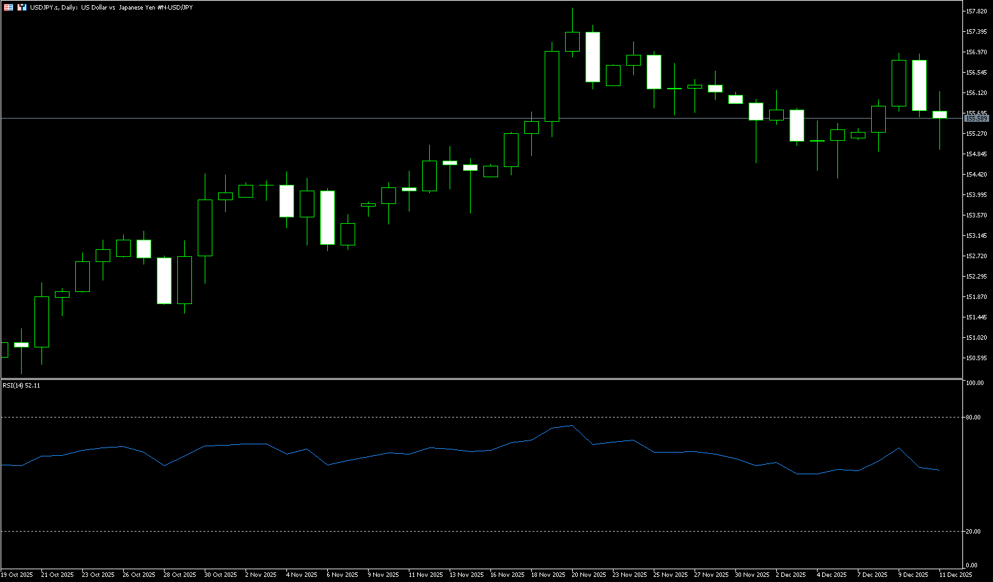Click the 11 Dec 2025 date label
993x582 pixels.
tap(955, 575)
